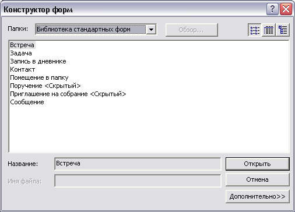295x212 pixels.
Task: Click the Отмена button
Action: pyautogui.click(x=257, y=180)
